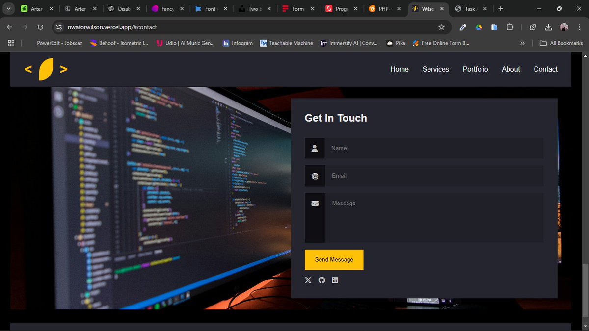Close the Wilso active tab
The width and height of the screenshot is (589, 331).
coord(442,9)
